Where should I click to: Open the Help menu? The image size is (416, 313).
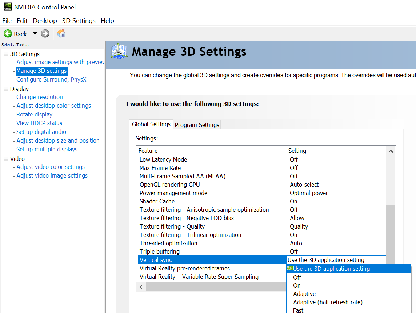click(107, 21)
